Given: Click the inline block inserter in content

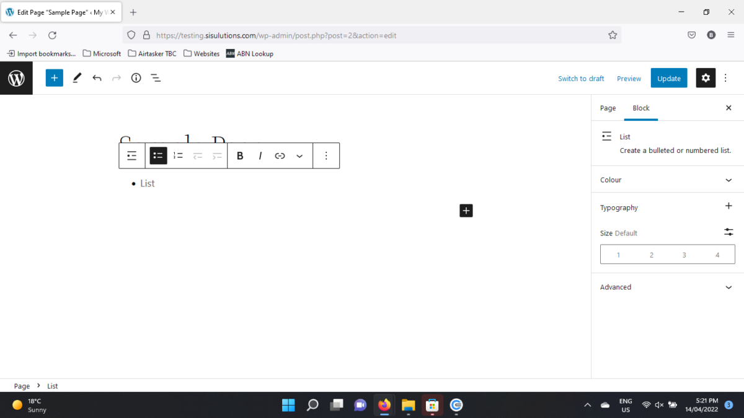Looking at the screenshot, I should coord(466,211).
